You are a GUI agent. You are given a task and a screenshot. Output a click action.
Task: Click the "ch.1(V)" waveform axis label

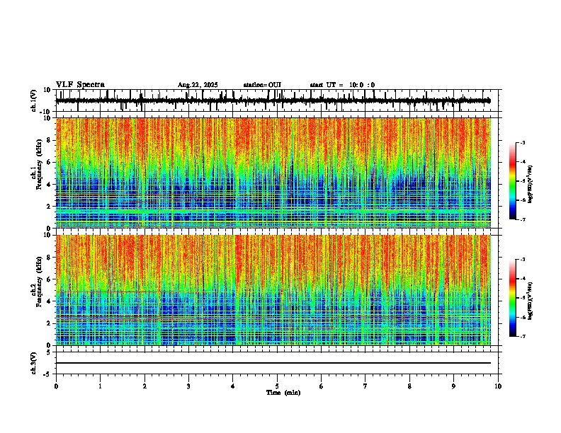[x=34, y=100]
